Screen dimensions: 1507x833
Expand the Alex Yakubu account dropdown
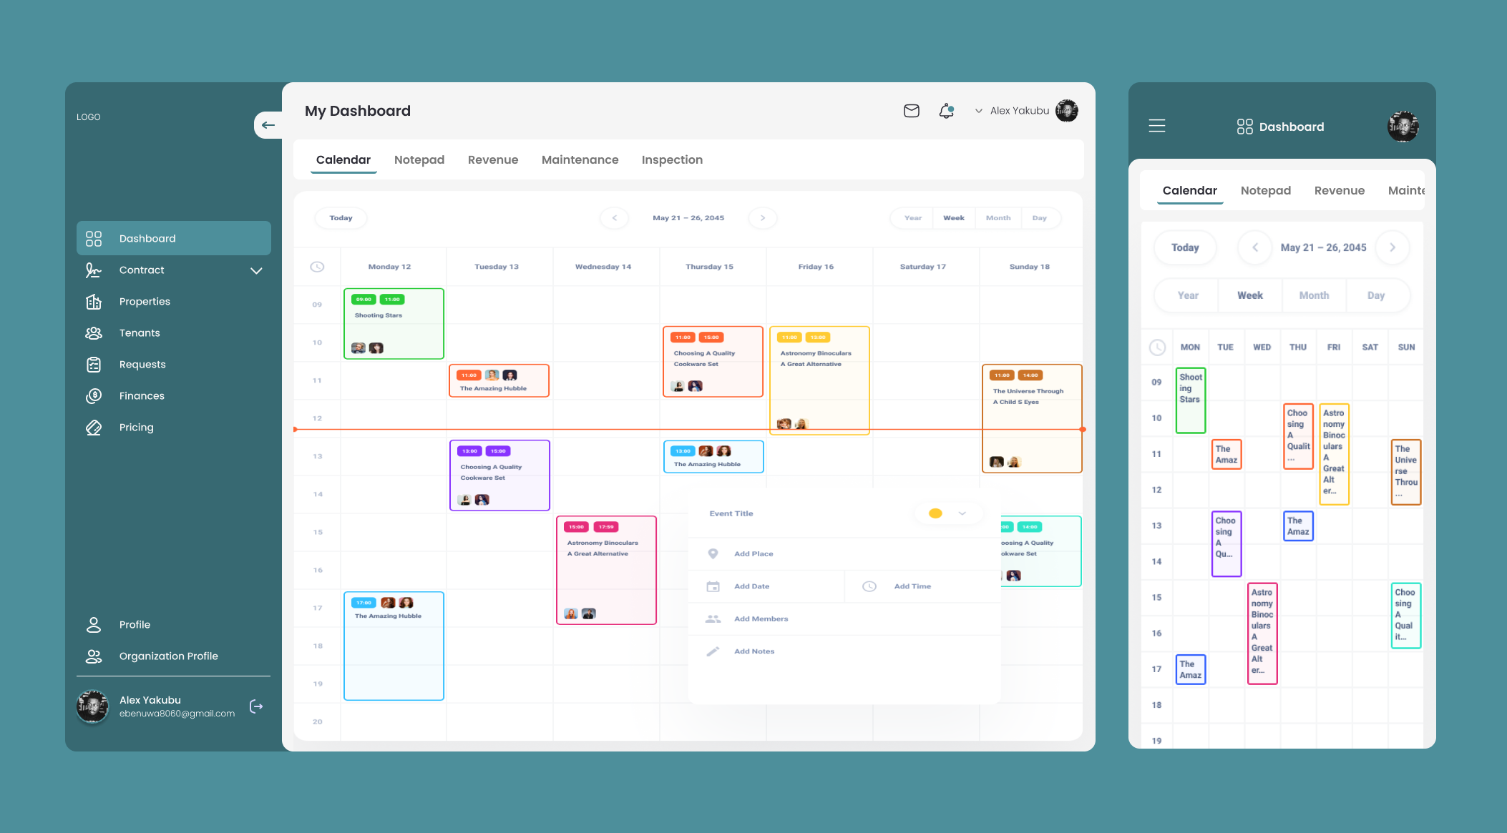tap(977, 111)
